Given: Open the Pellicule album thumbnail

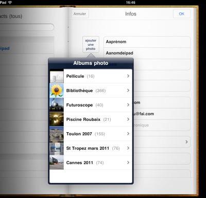Looking at the screenshot, I should 57,76.
